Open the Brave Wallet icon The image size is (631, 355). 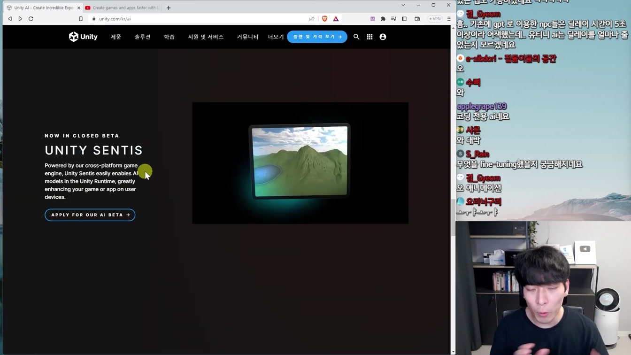(417, 19)
